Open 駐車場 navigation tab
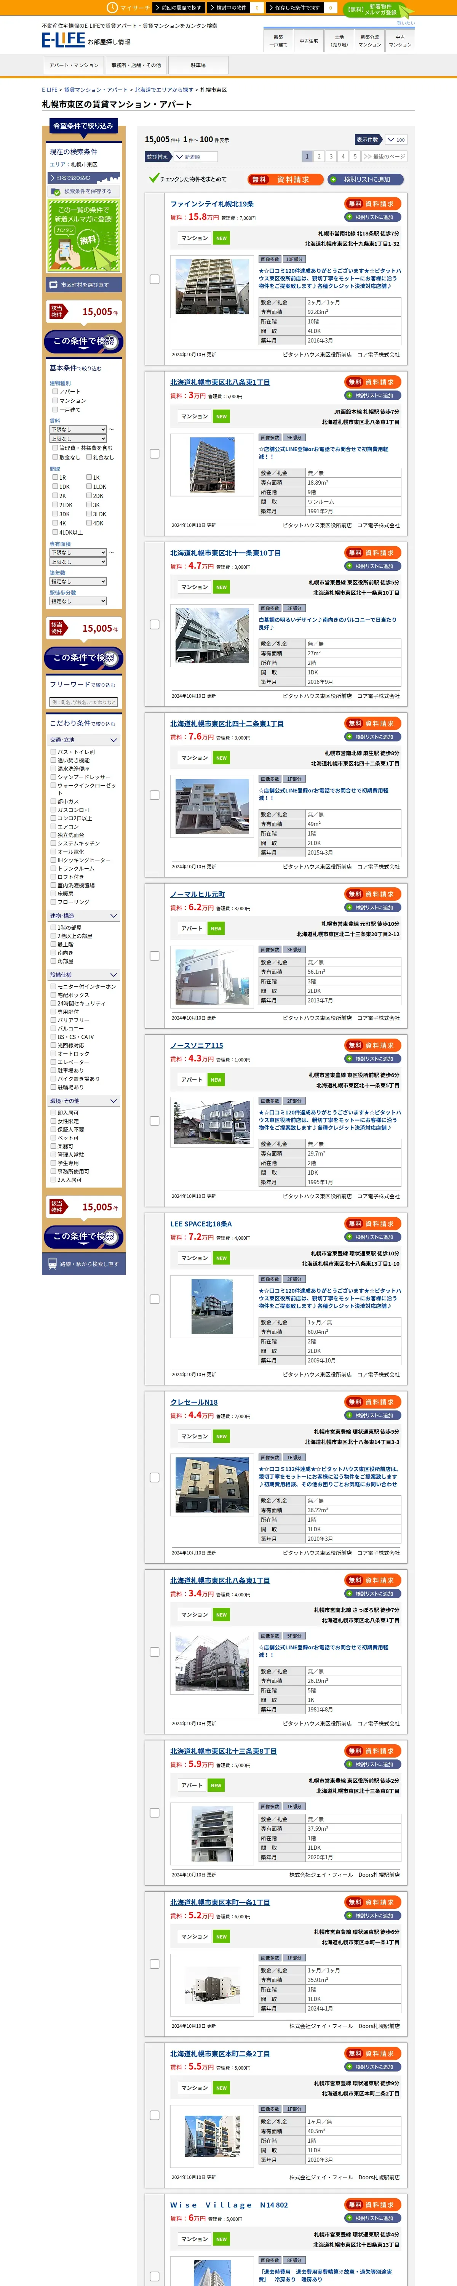The width and height of the screenshot is (457, 2286). (x=198, y=65)
